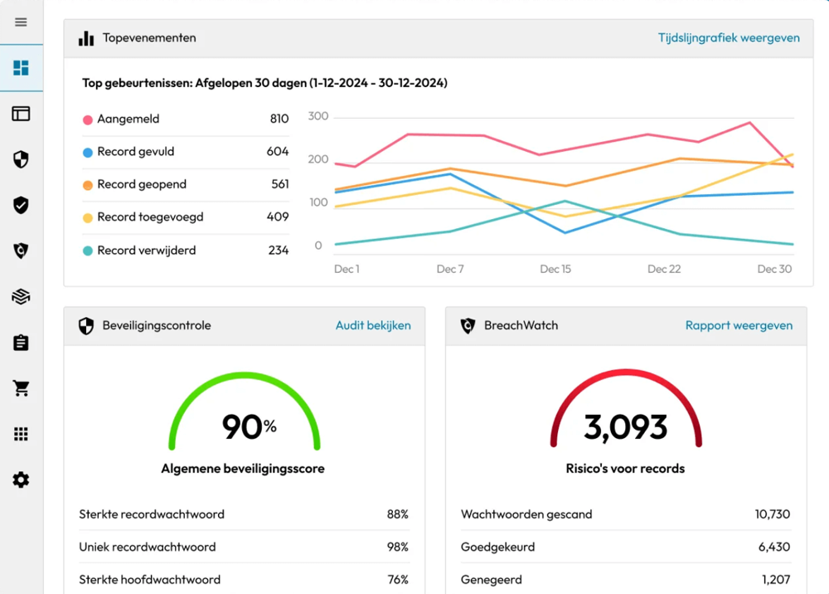Click 'Rapport weergeven' in BreachWatch card
Image resolution: width=829 pixels, height=594 pixels.
(x=739, y=326)
